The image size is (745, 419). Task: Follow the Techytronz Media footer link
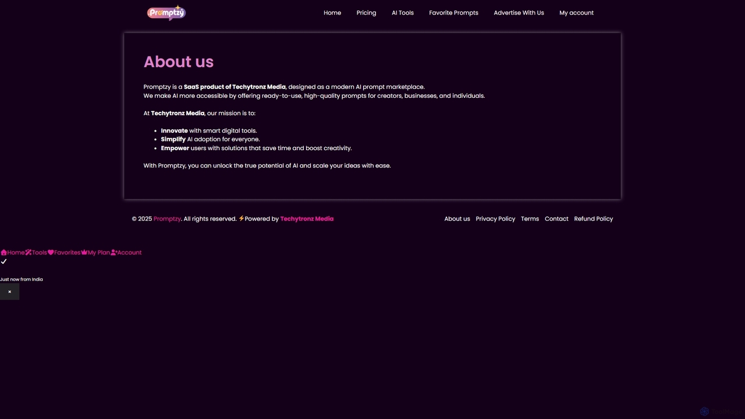pos(307,219)
